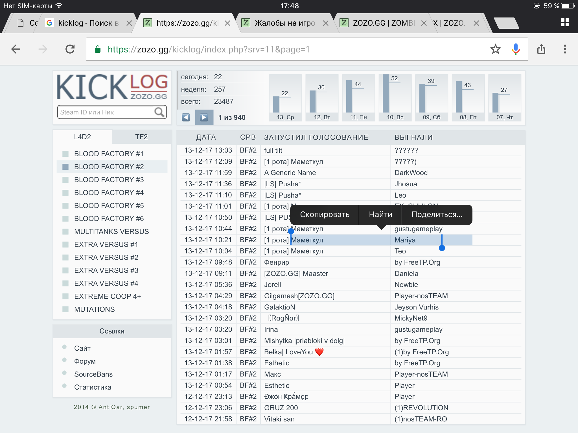Bookmark page with star icon
578x433 pixels.
(x=495, y=49)
